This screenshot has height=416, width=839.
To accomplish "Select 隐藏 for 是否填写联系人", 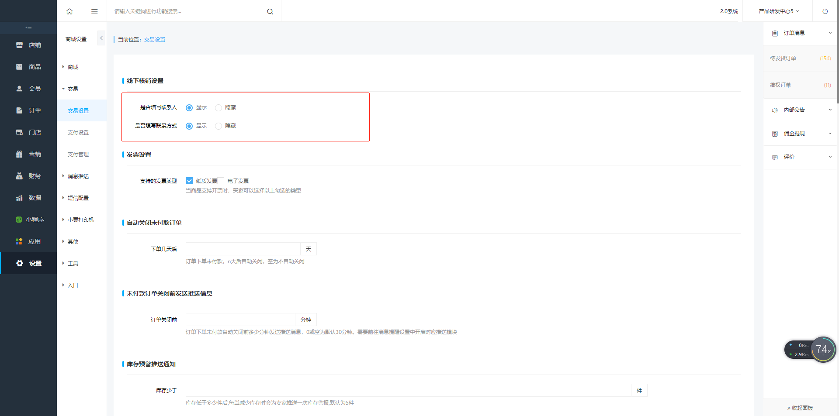I will [x=218, y=107].
